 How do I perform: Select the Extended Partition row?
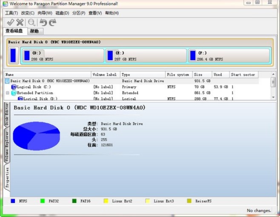coord(131,93)
